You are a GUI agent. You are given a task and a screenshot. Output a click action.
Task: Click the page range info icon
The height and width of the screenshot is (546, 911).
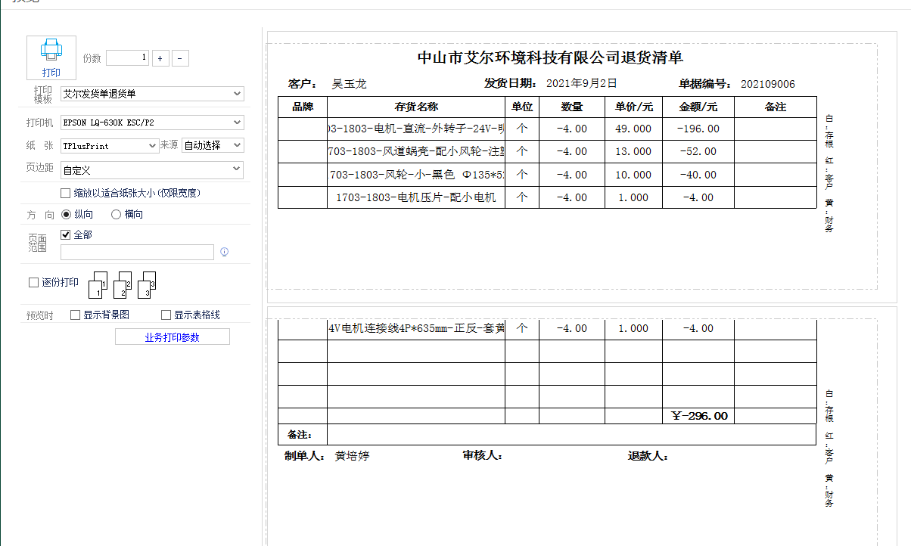coord(225,252)
